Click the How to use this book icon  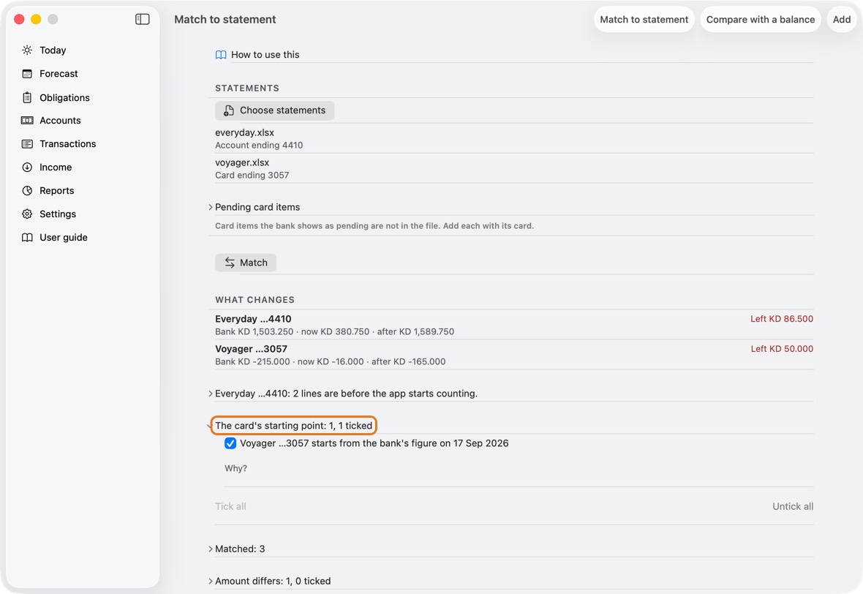[221, 55]
